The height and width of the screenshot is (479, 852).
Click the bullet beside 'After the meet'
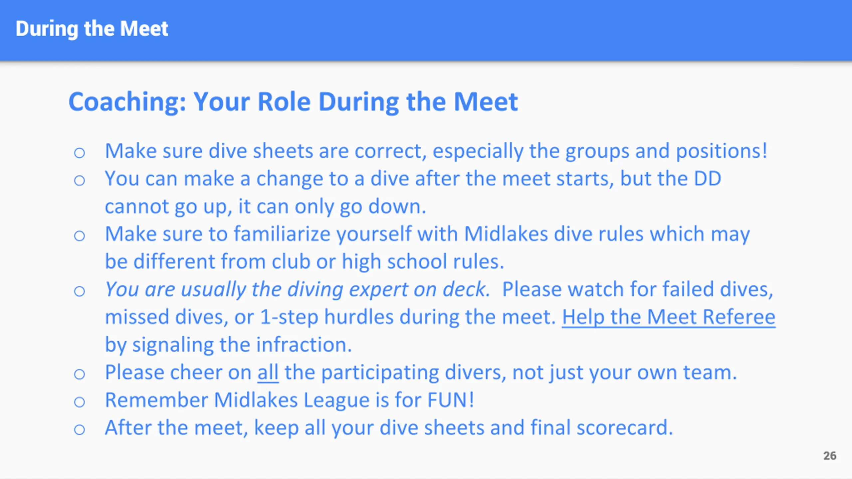(x=80, y=429)
